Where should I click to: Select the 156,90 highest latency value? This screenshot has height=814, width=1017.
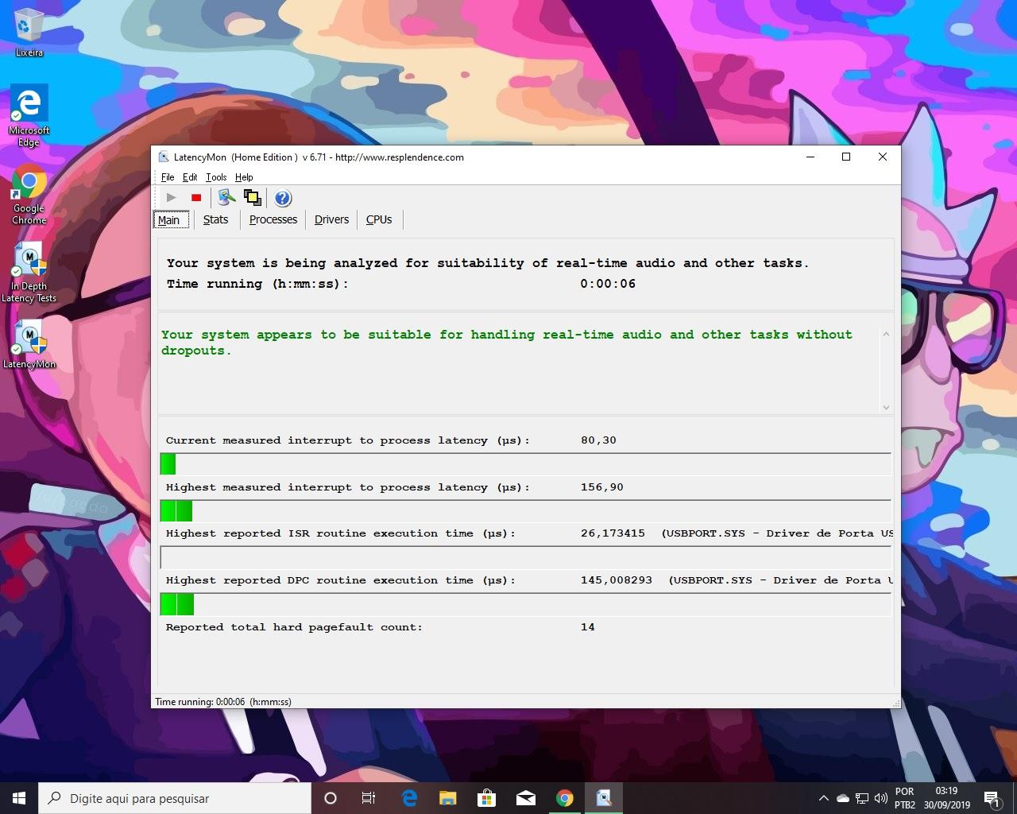click(x=601, y=487)
